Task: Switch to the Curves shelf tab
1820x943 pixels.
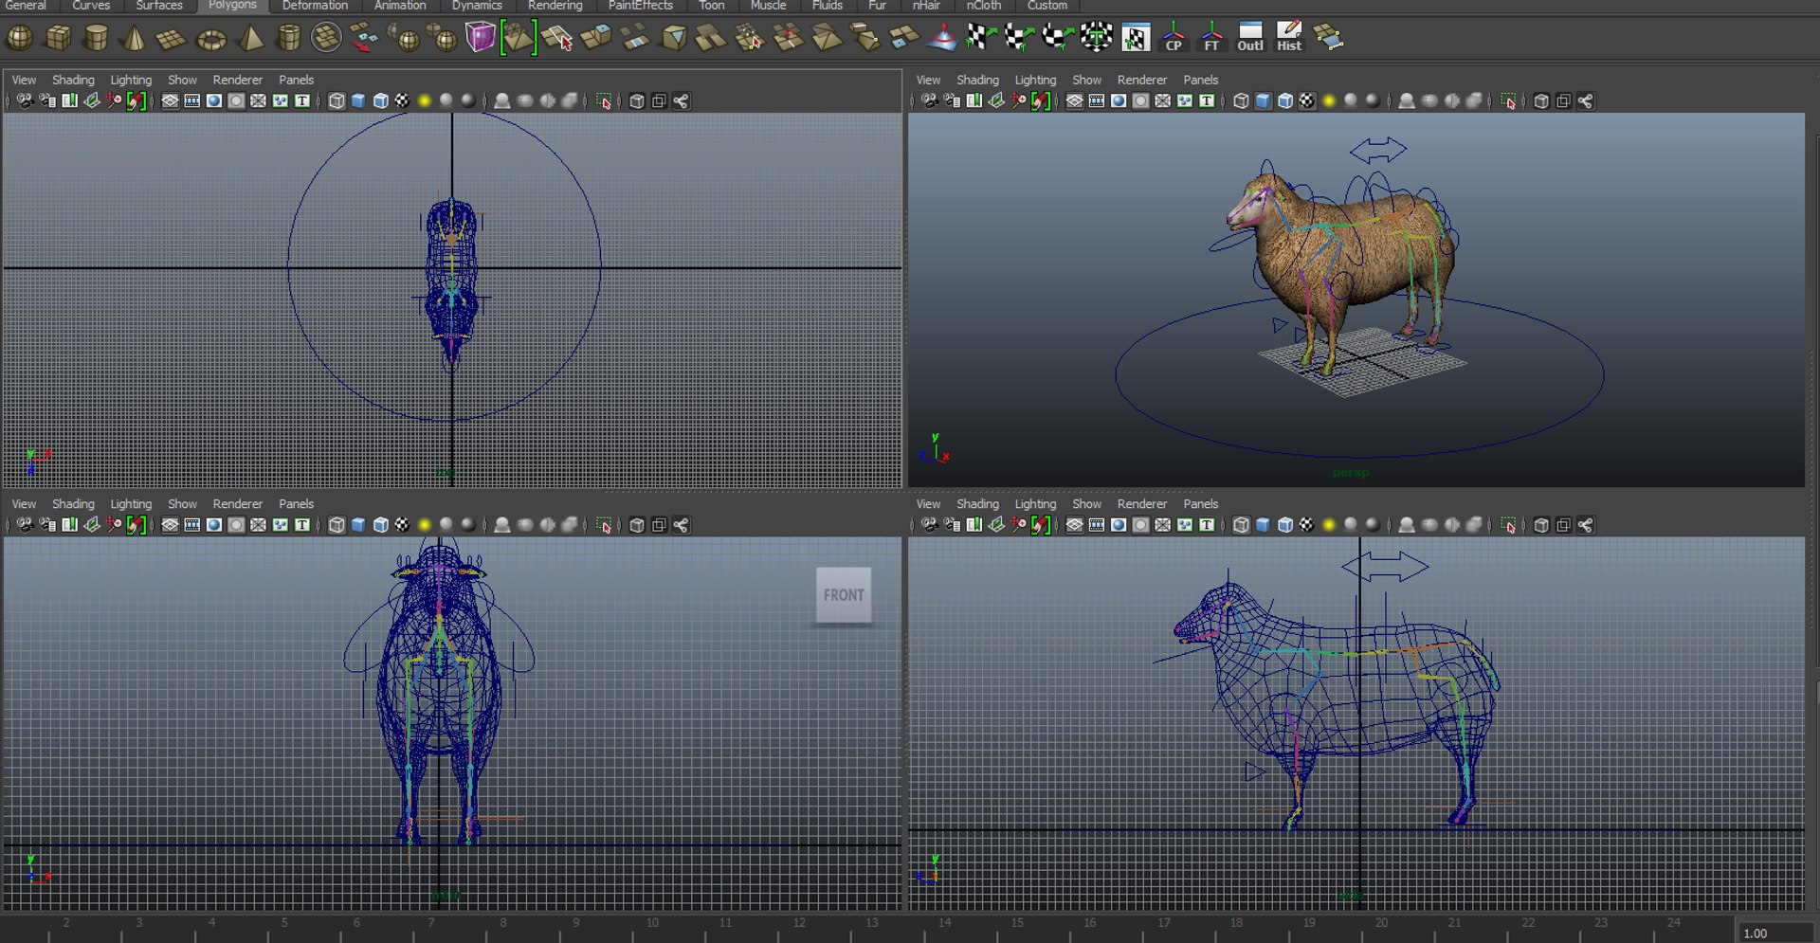Action: pyautogui.click(x=91, y=6)
